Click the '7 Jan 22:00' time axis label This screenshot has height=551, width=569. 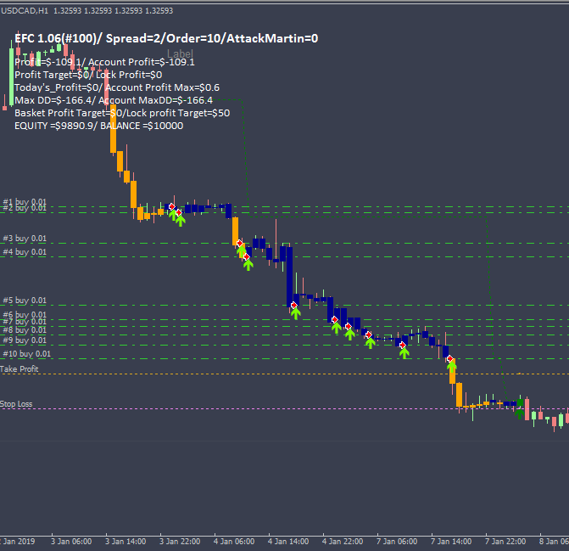(x=505, y=541)
